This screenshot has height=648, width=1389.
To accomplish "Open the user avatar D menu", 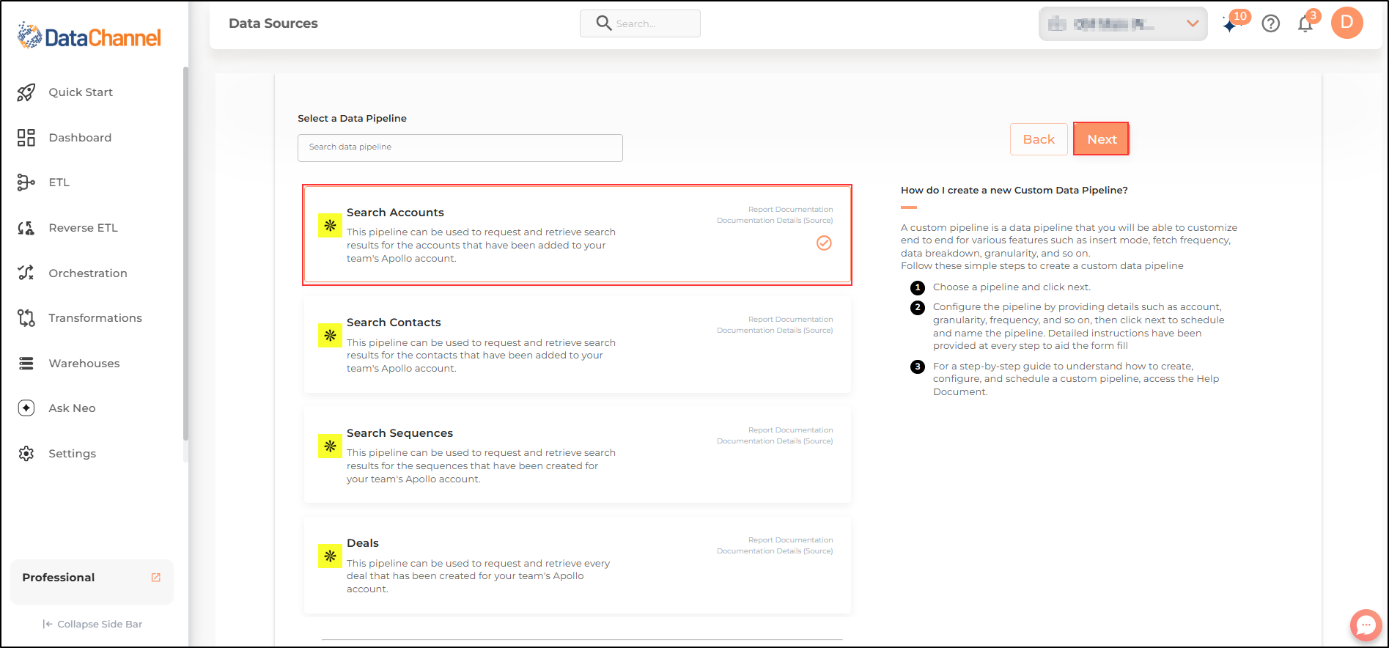I will 1347,23.
